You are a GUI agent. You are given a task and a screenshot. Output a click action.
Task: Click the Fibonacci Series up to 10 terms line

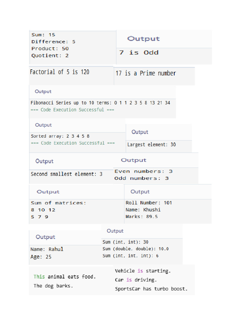[100, 103]
